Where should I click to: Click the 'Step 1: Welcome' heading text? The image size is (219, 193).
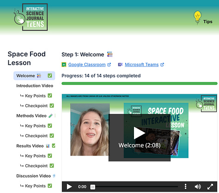83,54
